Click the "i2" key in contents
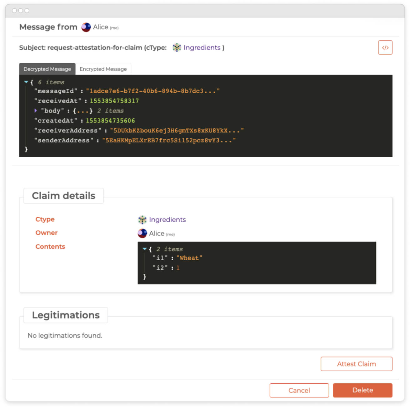The height and width of the screenshot is (408, 410). click(x=160, y=268)
